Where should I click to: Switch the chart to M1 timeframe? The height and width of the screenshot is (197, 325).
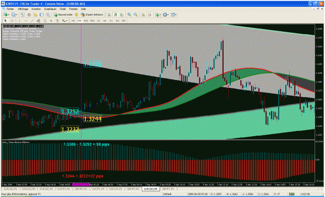73,20
